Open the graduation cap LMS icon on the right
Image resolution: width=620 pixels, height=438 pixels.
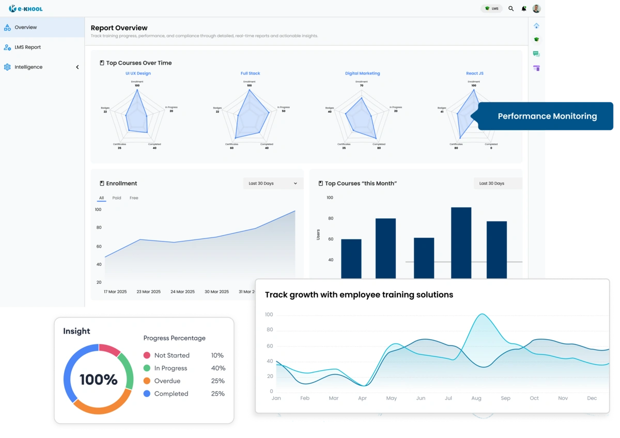click(x=536, y=39)
